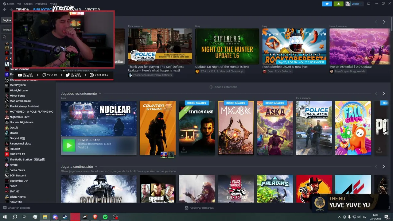Expand the Jugados recientemente shelf dropdown

(x=99, y=94)
